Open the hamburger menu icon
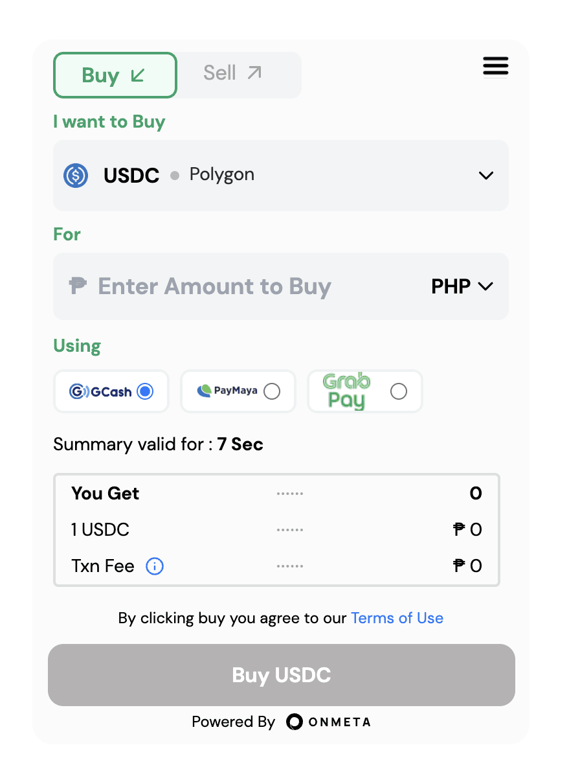The image size is (580, 780). point(496,67)
